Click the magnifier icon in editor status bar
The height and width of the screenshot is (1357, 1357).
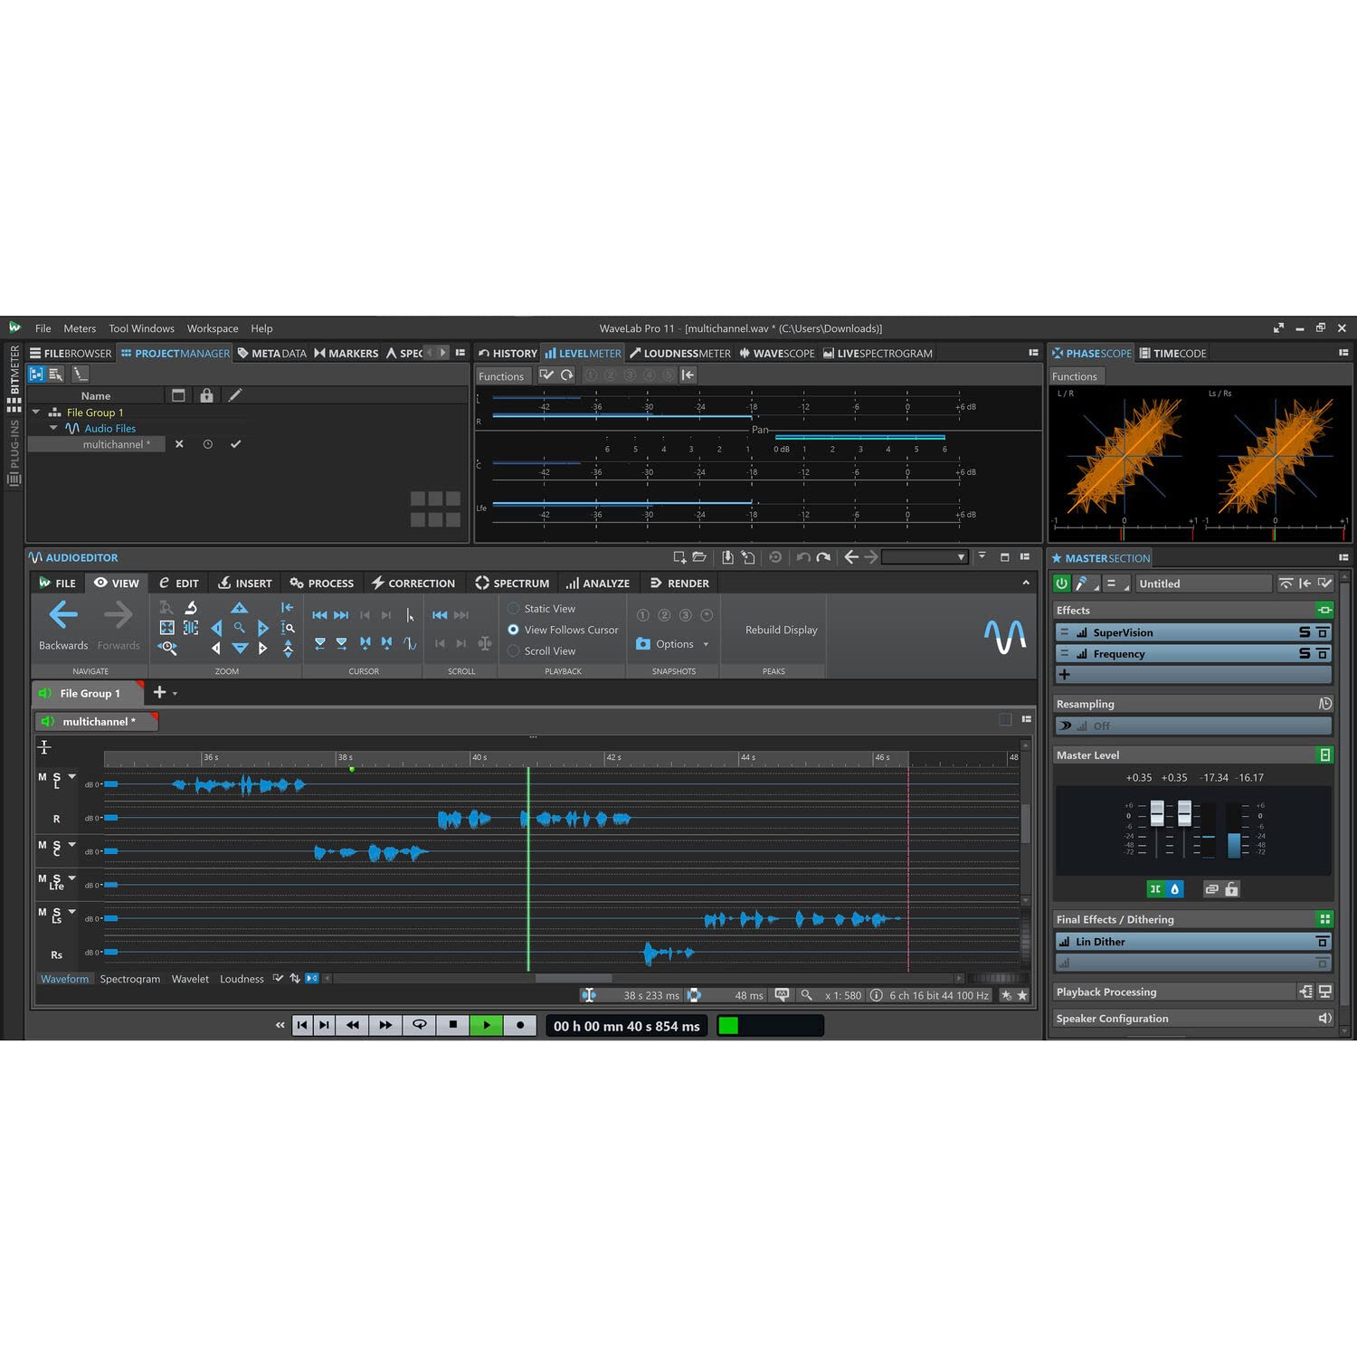pos(806,995)
